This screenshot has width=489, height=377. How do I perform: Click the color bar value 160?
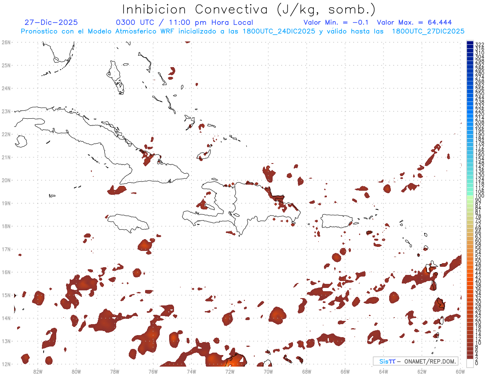click(480, 155)
